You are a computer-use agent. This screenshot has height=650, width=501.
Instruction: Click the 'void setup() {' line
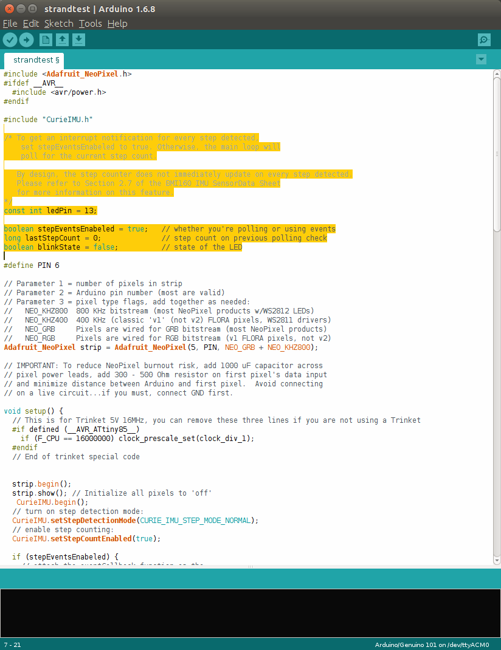point(33,411)
